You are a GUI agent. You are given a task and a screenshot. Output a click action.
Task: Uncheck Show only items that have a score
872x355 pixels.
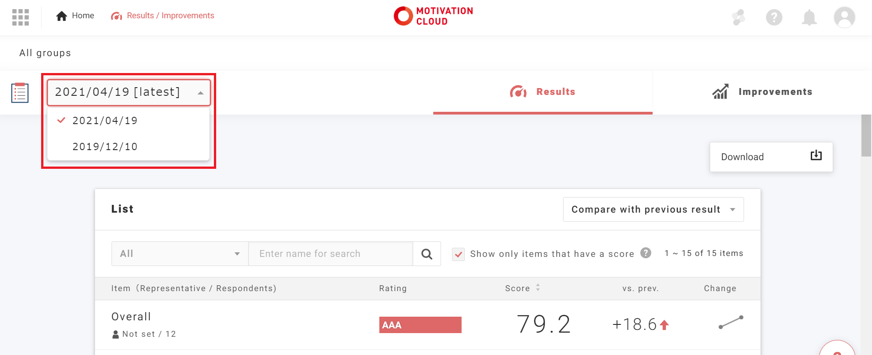point(458,254)
